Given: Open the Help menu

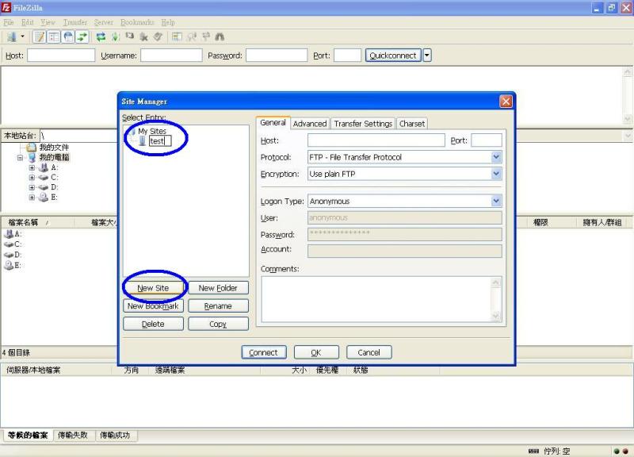Looking at the screenshot, I should [168, 22].
